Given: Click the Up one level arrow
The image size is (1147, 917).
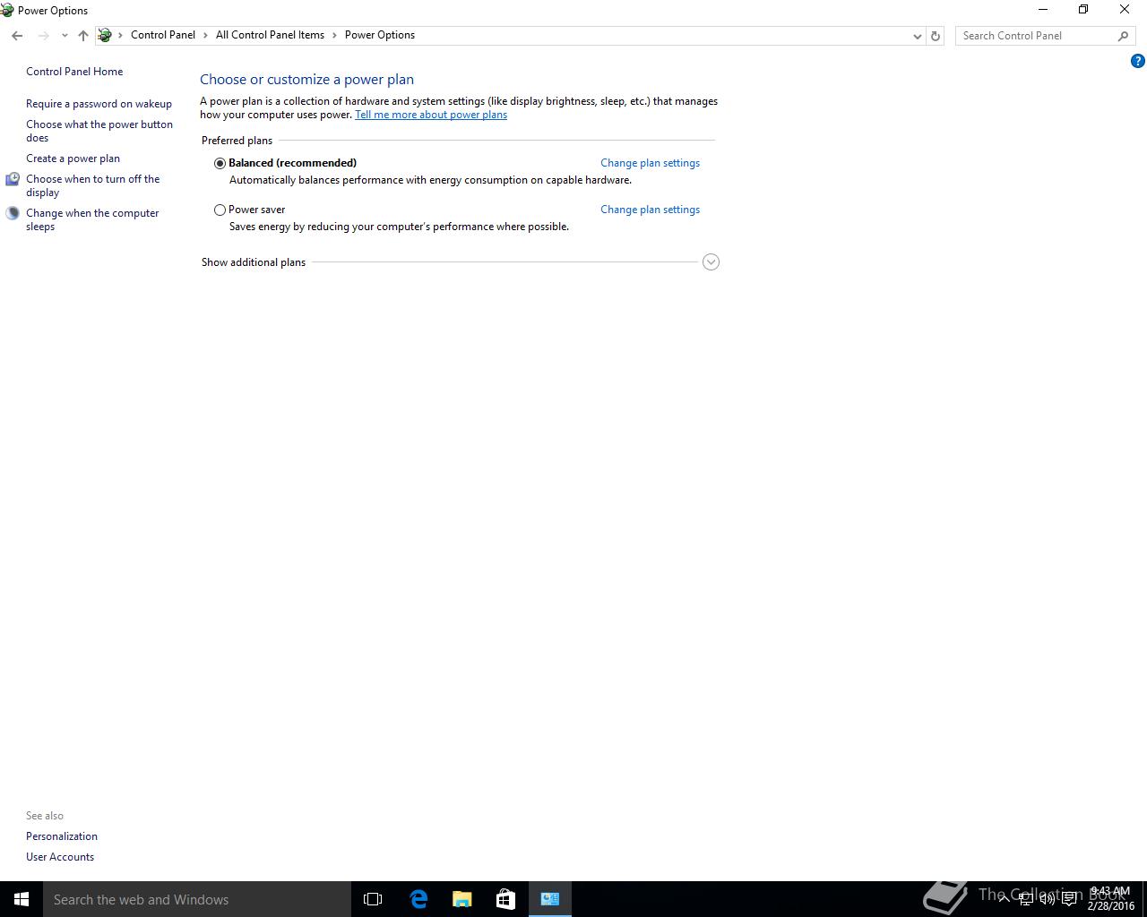Looking at the screenshot, I should coord(83,36).
